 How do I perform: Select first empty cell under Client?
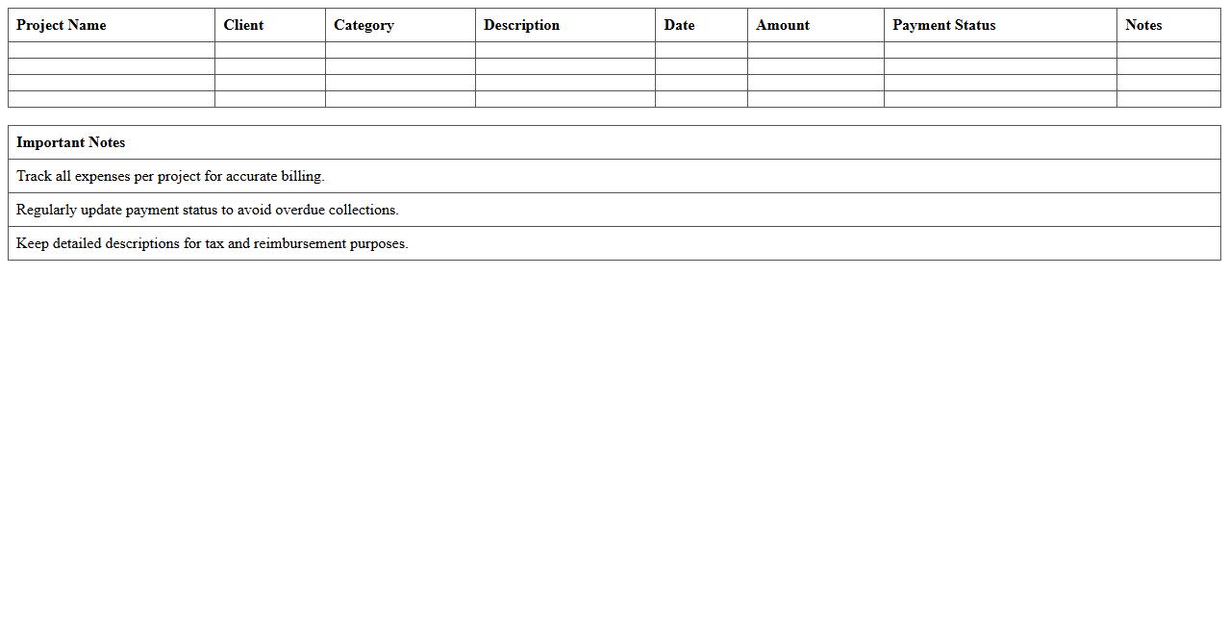[270, 50]
